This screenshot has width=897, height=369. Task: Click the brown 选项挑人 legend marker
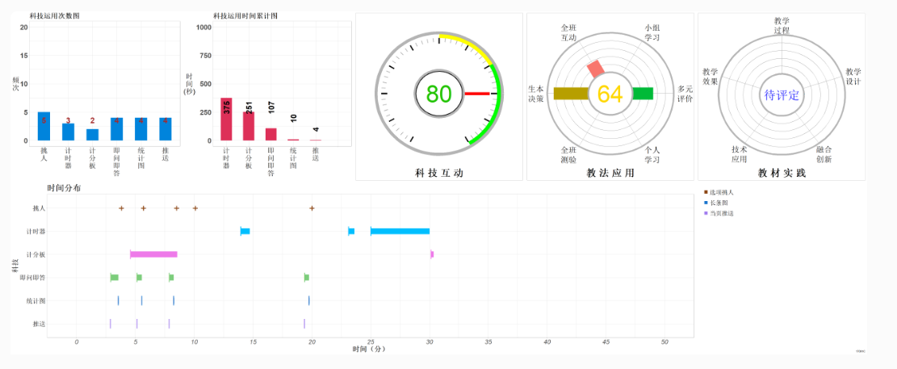(x=706, y=192)
